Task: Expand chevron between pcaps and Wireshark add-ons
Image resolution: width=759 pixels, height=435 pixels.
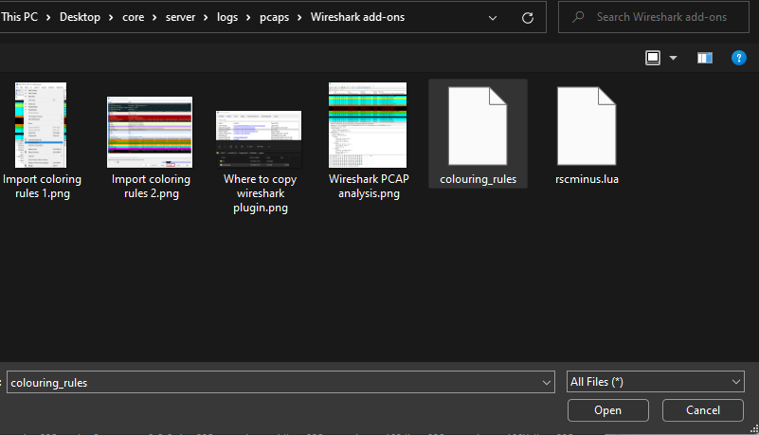Action: click(299, 18)
